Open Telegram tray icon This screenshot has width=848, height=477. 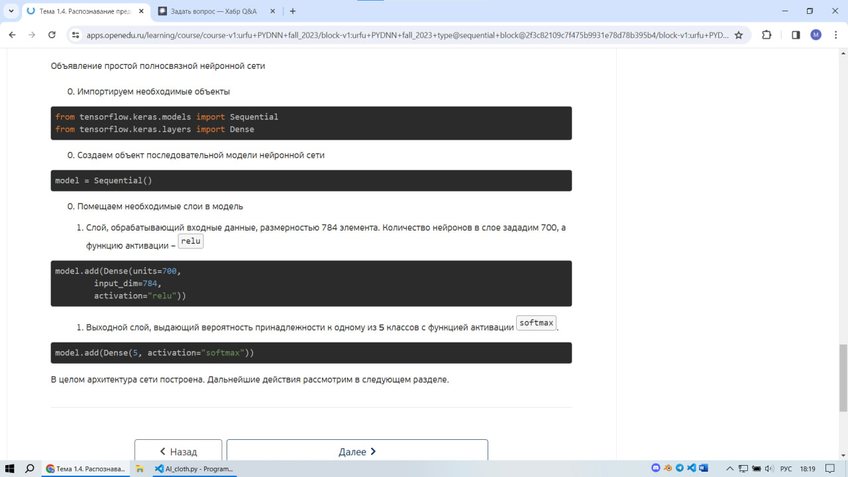coord(680,468)
